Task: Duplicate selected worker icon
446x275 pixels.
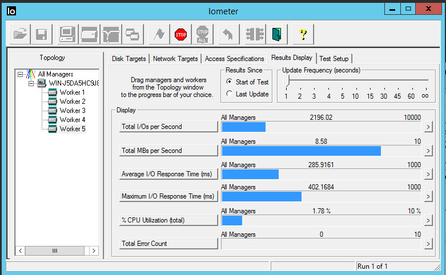Action: click(132, 34)
